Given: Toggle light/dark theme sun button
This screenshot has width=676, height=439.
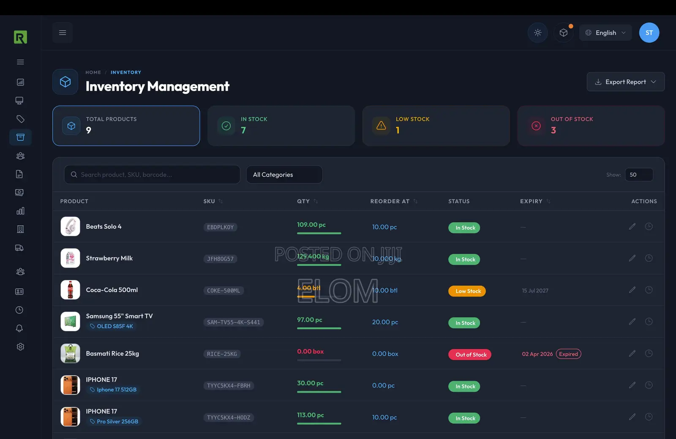Looking at the screenshot, I should click(x=538, y=33).
